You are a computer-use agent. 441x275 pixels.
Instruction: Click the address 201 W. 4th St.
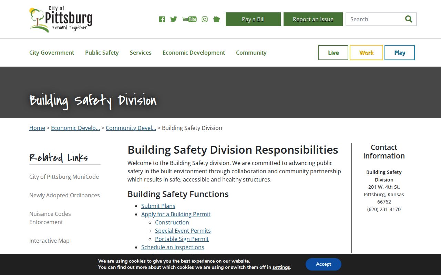click(384, 187)
